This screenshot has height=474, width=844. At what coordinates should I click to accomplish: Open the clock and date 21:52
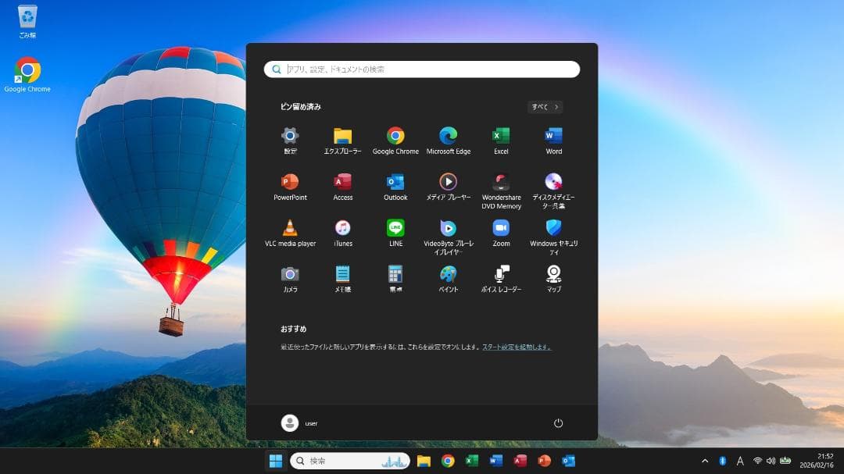pos(817,461)
